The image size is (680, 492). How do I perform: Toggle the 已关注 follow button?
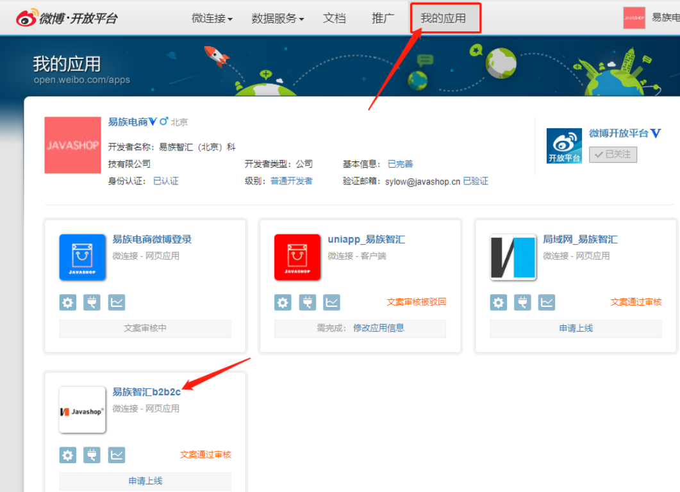613,154
